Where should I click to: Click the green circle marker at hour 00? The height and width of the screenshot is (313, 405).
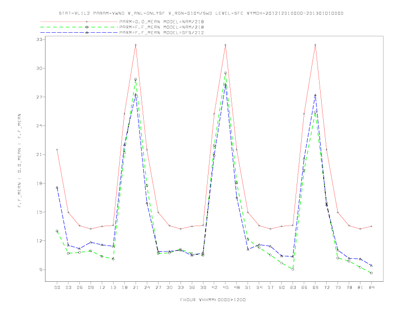click(57, 231)
